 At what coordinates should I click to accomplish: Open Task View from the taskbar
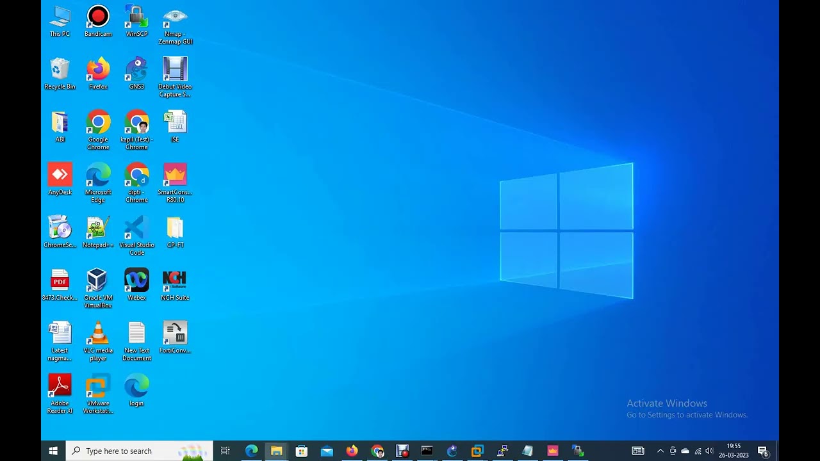(225, 451)
